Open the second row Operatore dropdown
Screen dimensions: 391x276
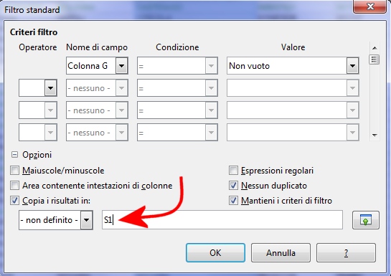[50, 88]
